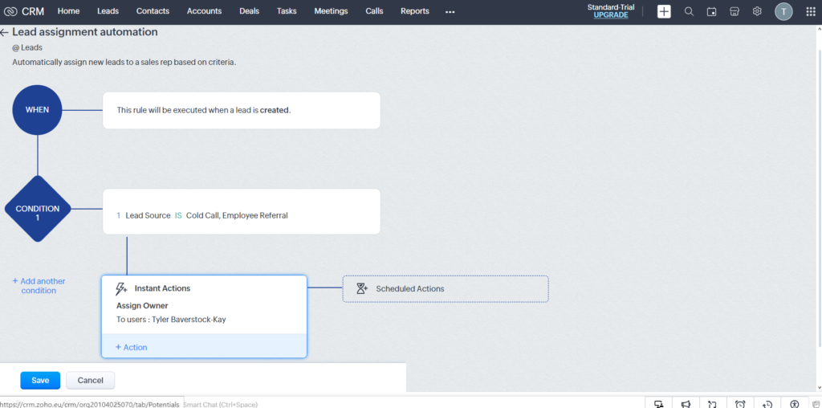The height and width of the screenshot is (408, 822).
Task: Open the user profile avatar T
Action: (783, 11)
